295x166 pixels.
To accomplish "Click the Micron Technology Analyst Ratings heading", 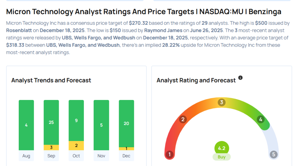I will click(x=143, y=12).
